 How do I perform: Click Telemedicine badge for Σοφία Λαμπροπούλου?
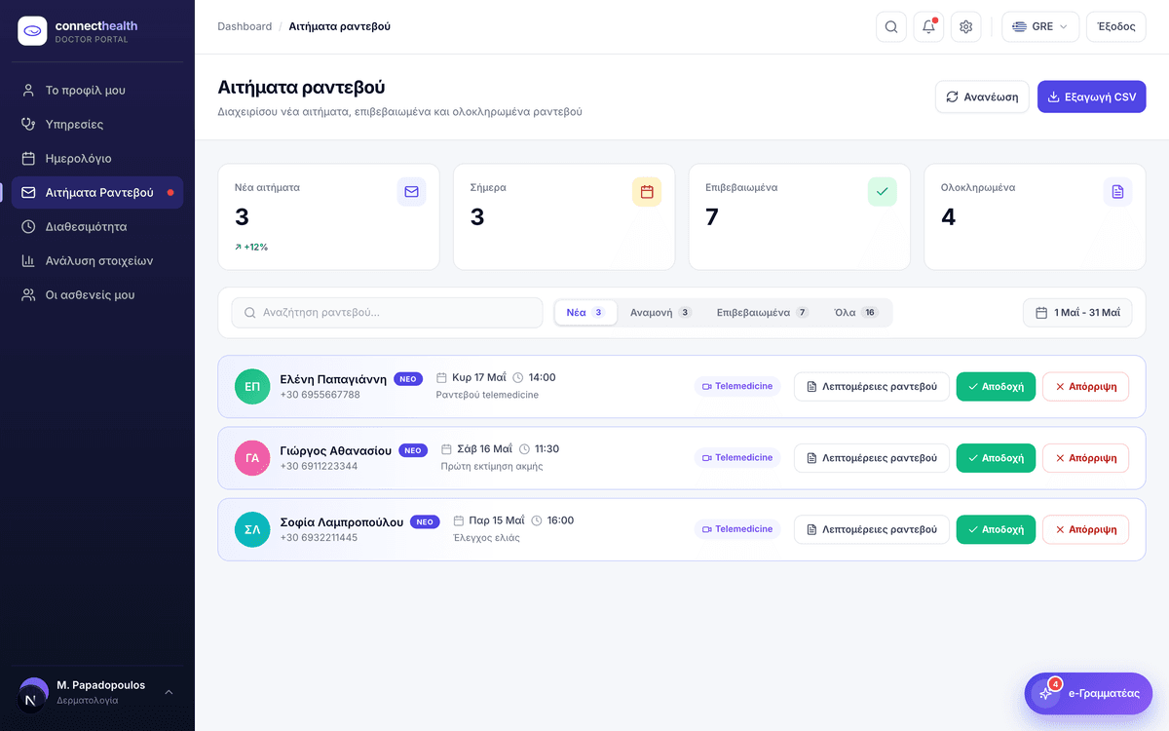pyautogui.click(x=737, y=529)
